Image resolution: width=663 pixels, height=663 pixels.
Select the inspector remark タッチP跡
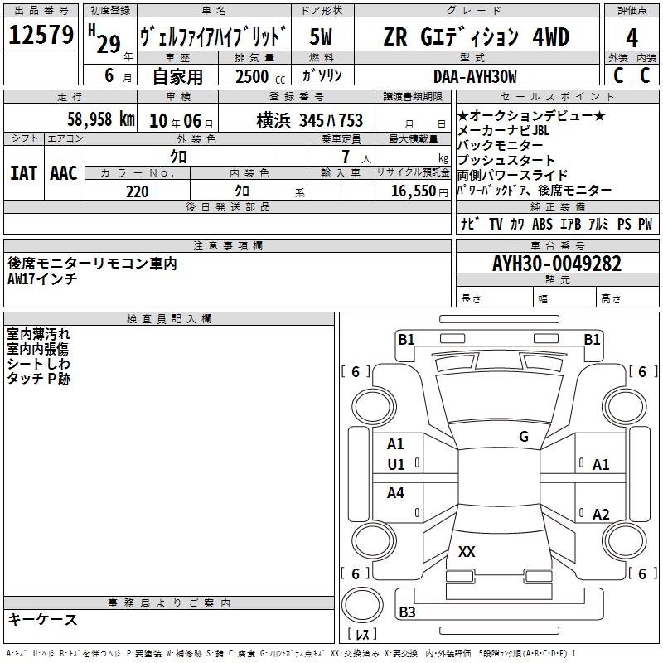38,379
